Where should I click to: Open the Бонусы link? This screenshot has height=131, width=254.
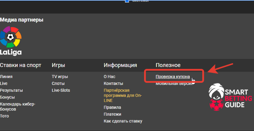tap(7, 97)
